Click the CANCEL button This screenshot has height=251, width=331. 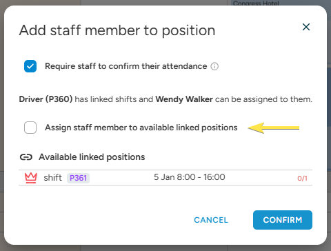coord(211,220)
